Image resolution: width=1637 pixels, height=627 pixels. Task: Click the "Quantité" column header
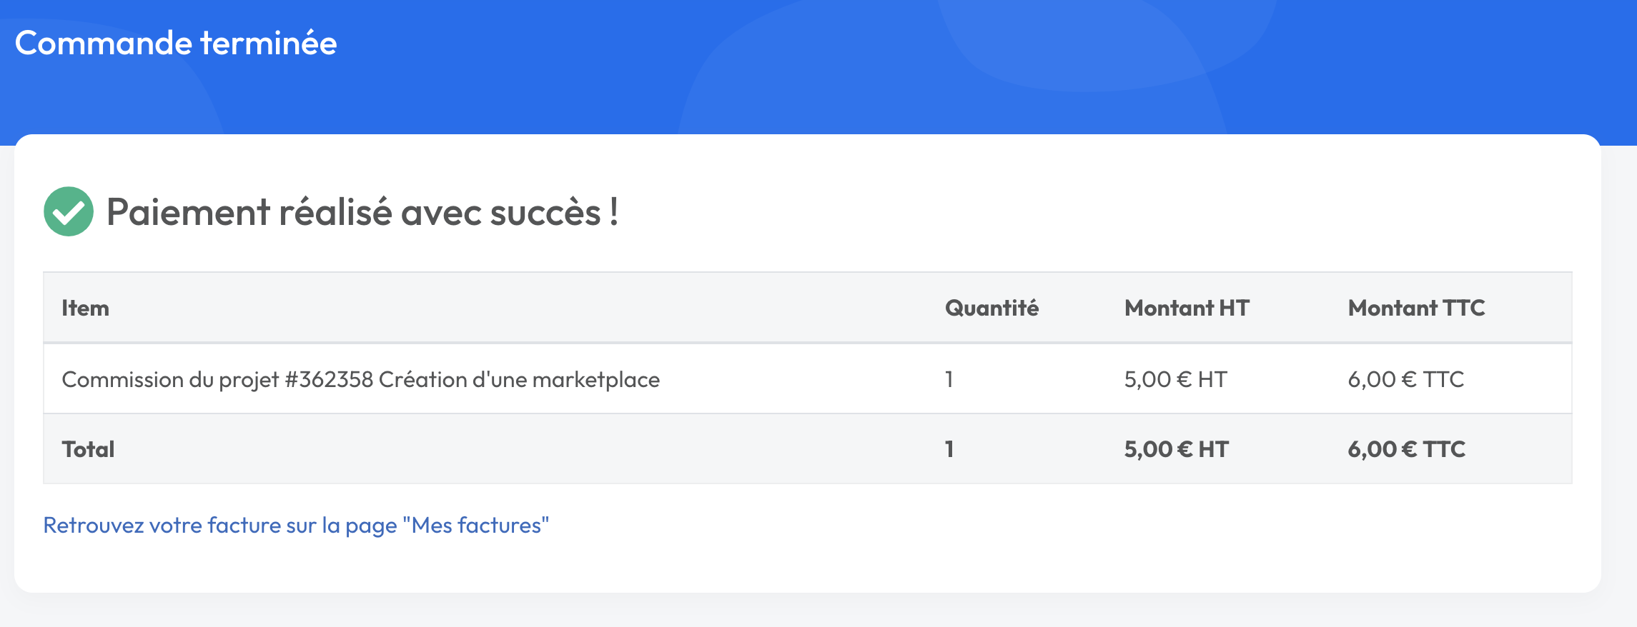[991, 308]
